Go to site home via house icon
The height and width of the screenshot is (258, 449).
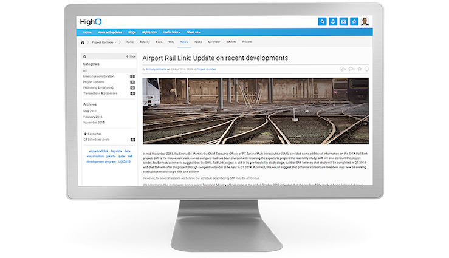click(83, 42)
